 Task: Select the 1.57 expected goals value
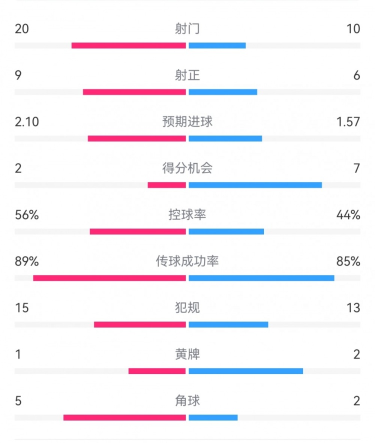coord(348,121)
